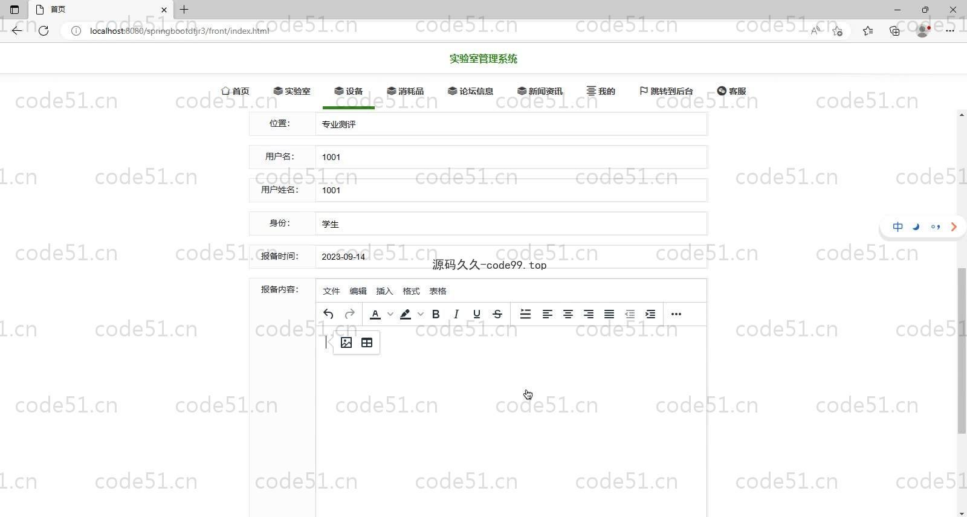
Task: Close the 首页 browser tab
Action: [164, 10]
